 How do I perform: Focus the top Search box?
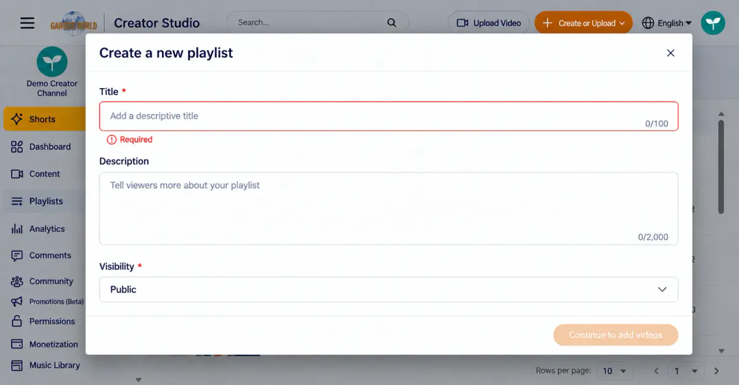pyautogui.click(x=317, y=23)
